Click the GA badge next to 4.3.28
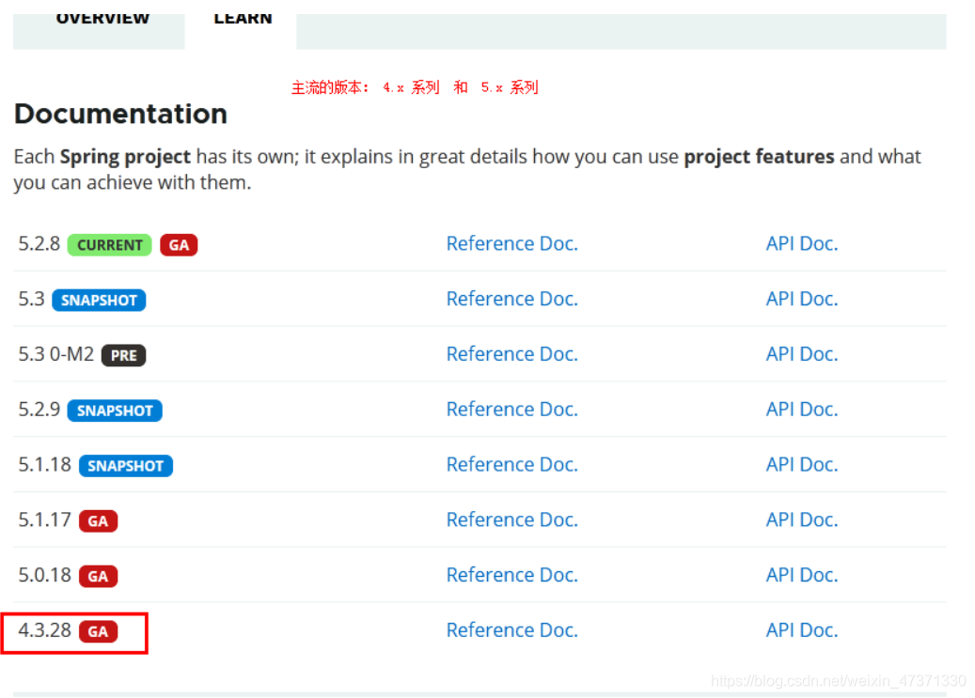Viewport: 975px width, 698px height. (98, 631)
